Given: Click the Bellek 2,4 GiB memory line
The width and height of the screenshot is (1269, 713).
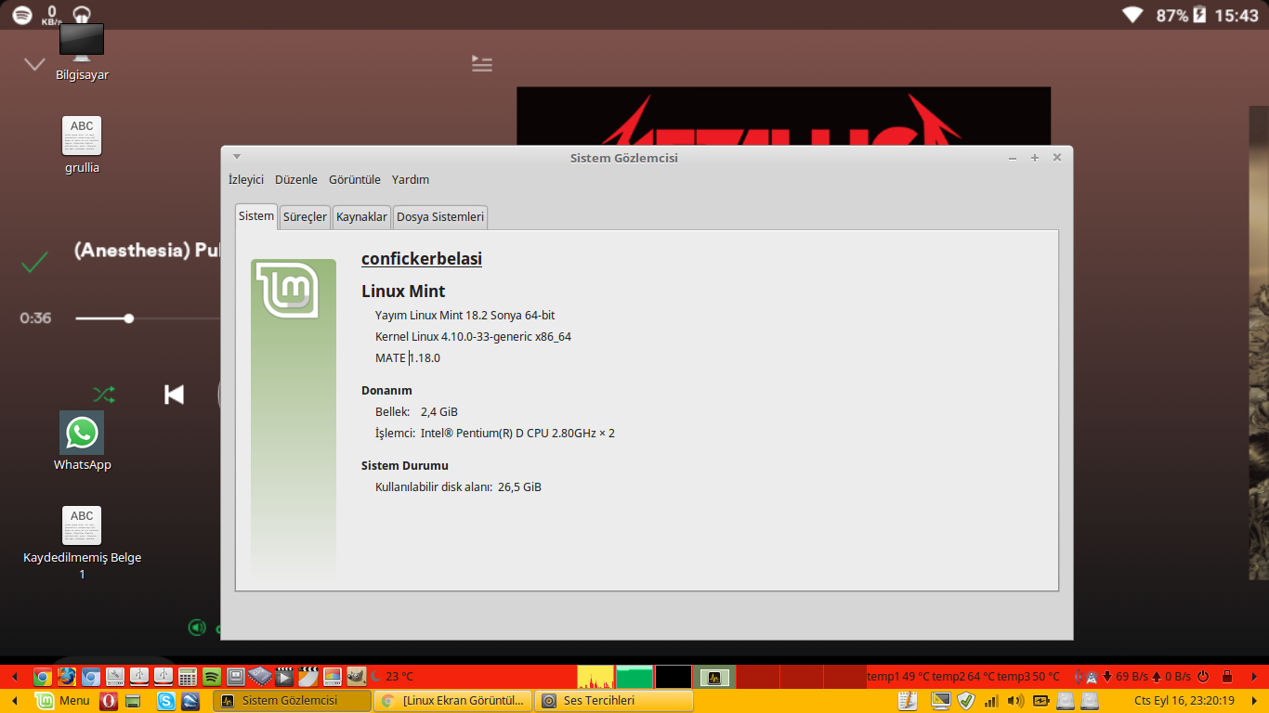Looking at the screenshot, I should 416,411.
